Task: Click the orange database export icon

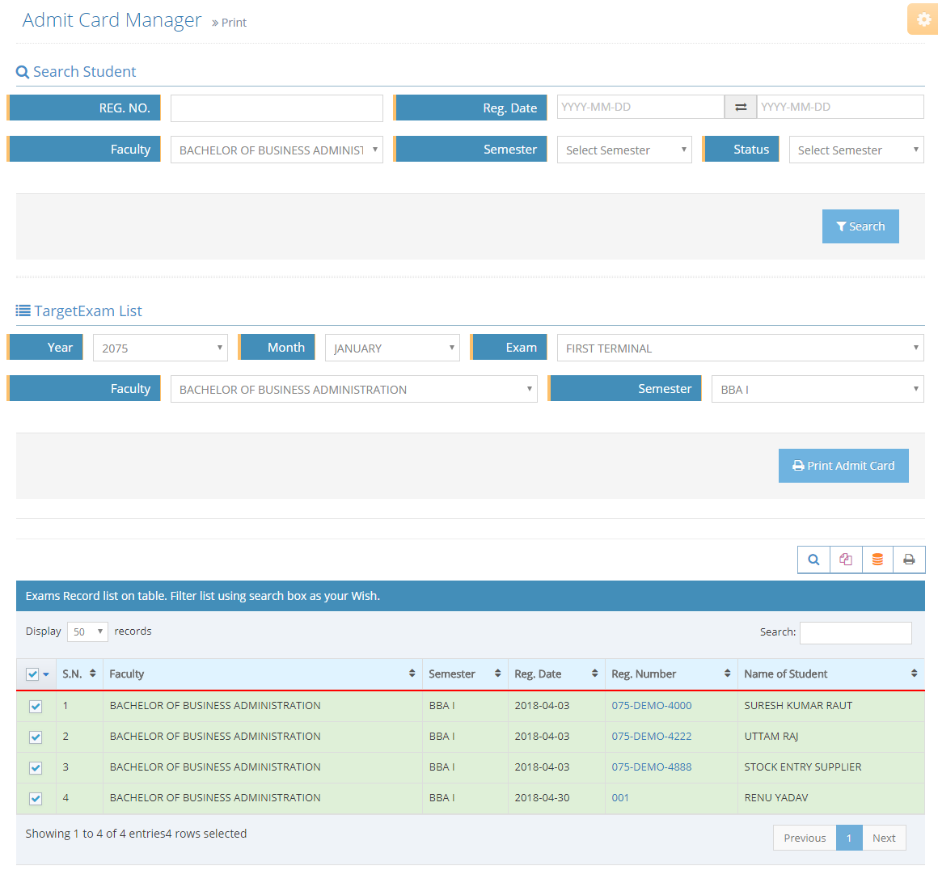Action: [877, 560]
